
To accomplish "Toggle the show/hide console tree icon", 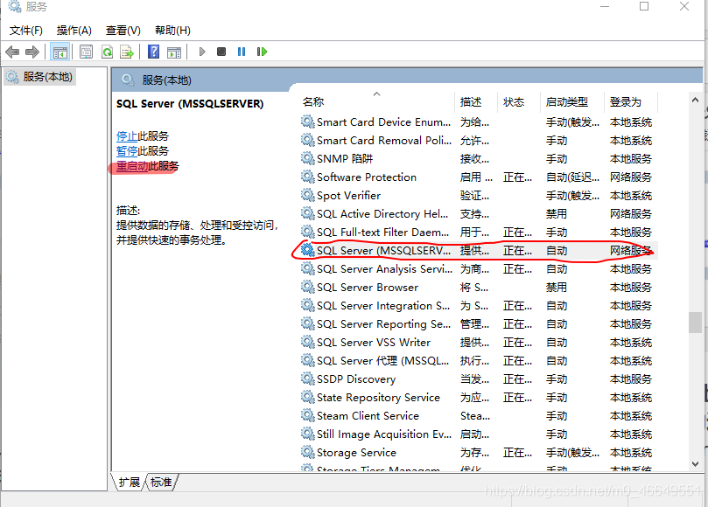I will pyautogui.click(x=60, y=52).
